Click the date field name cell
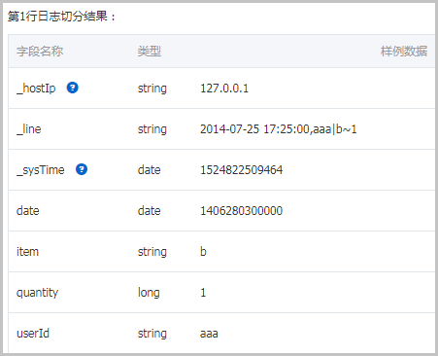 [28, 211]
